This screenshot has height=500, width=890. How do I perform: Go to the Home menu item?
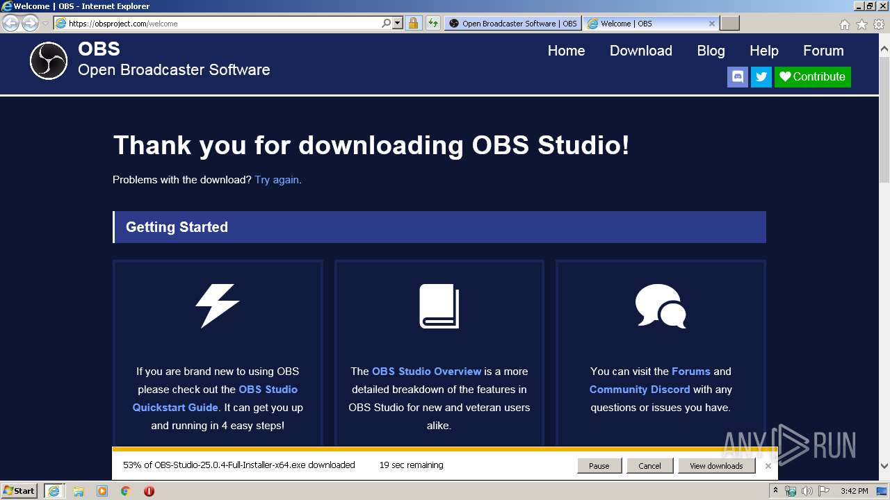(566, 51)
